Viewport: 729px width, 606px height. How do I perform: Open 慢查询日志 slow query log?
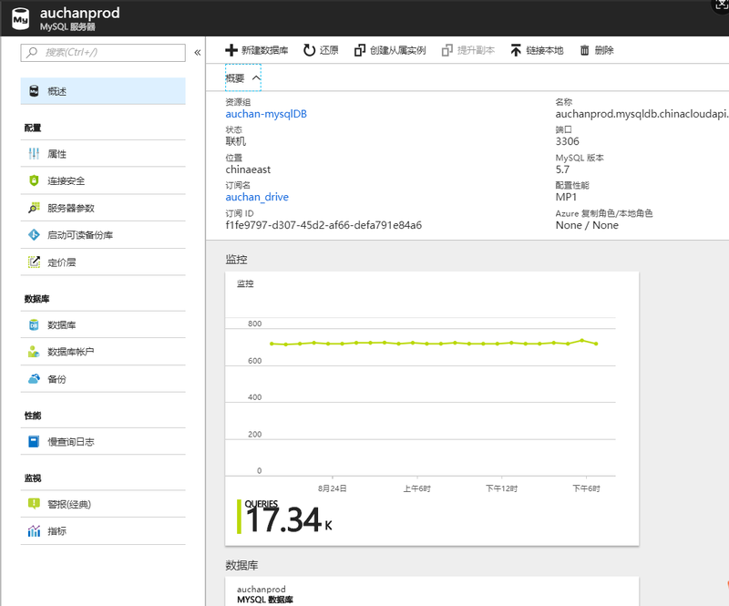pos(103,441)
